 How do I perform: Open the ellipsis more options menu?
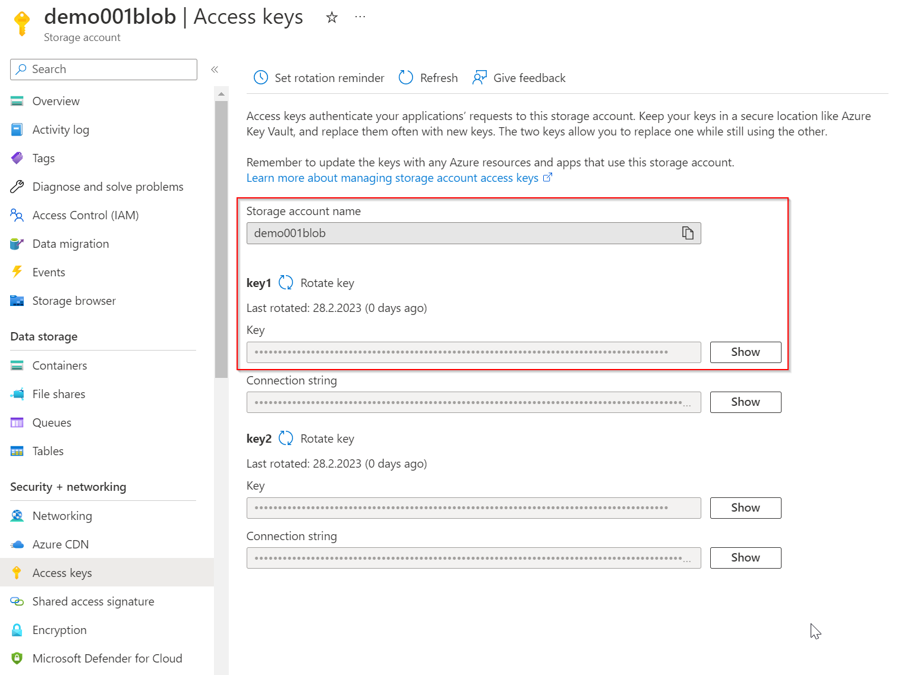pyautogui.click(x=360, y=17)
